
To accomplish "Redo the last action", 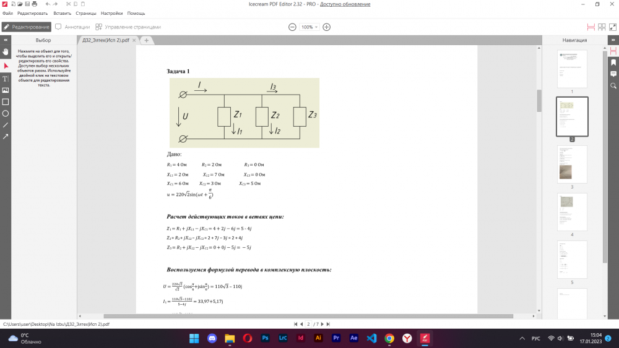I will [55, 4].
